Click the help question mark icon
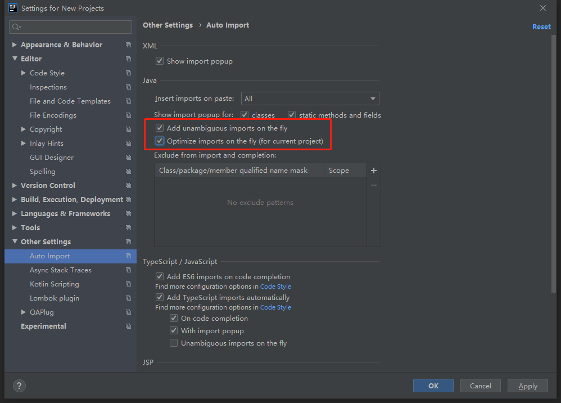 [x=19, y=386]
